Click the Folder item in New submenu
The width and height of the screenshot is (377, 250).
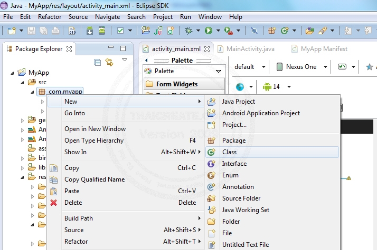(272, 222)
